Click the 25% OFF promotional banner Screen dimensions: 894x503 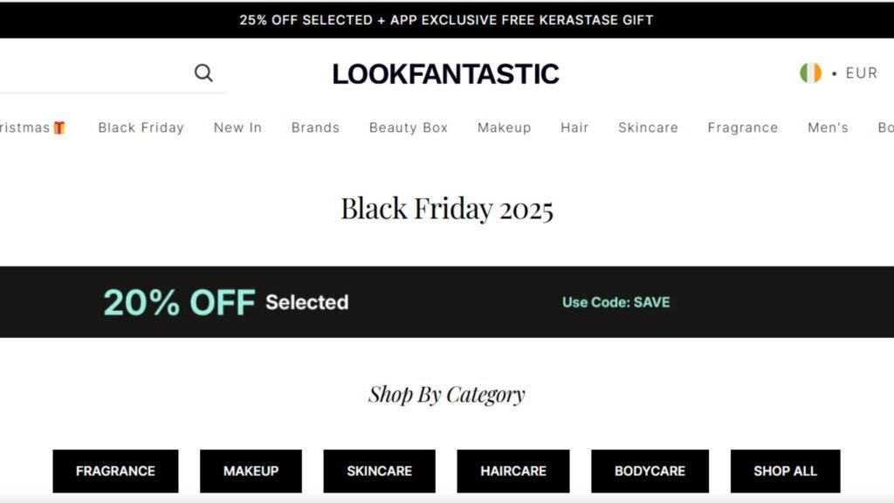pyautogui.click(x=447, y=19)
